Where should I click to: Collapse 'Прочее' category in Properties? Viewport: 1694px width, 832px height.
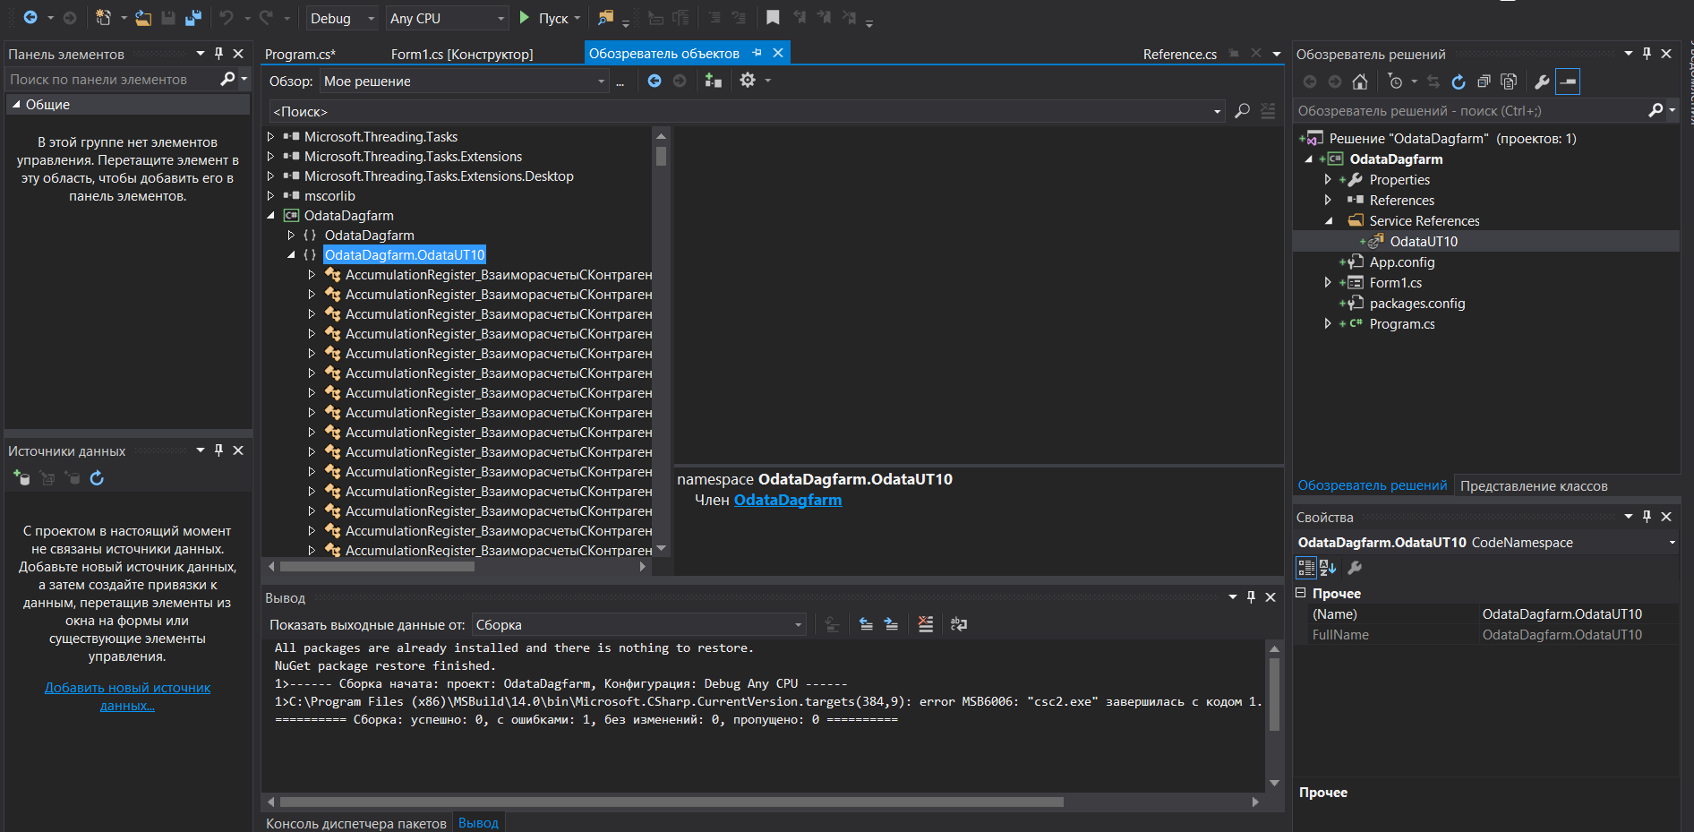tap(1301, 593)
